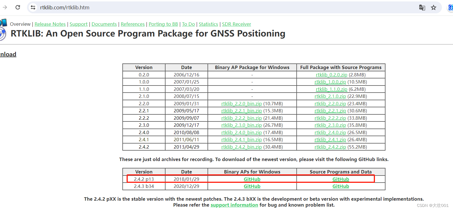This screenshot has height=210, width=453.
Task: Open GitHub source link for 2.4.3 b34
Action: click(341, 186)
